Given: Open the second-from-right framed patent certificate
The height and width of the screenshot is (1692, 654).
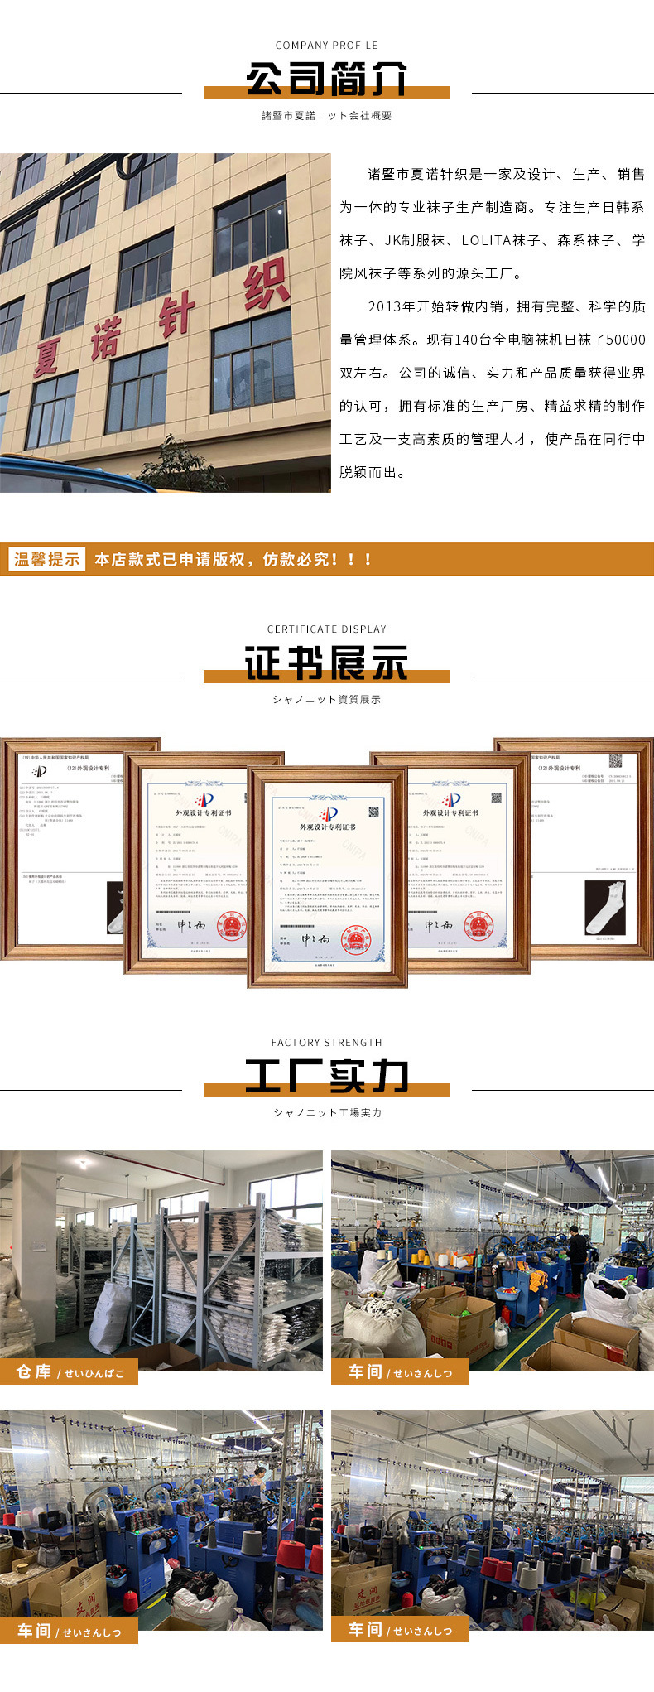Looking at the screenshot, I should 469,863.
